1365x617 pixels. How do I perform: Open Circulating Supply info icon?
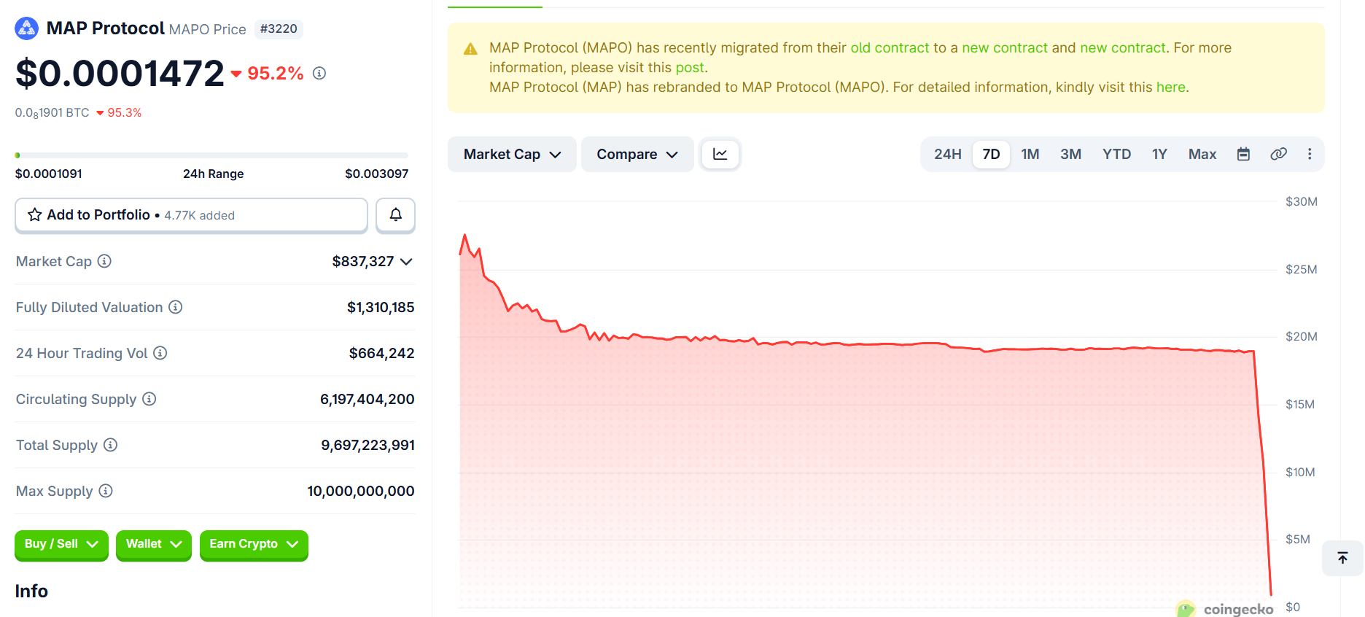149,399
